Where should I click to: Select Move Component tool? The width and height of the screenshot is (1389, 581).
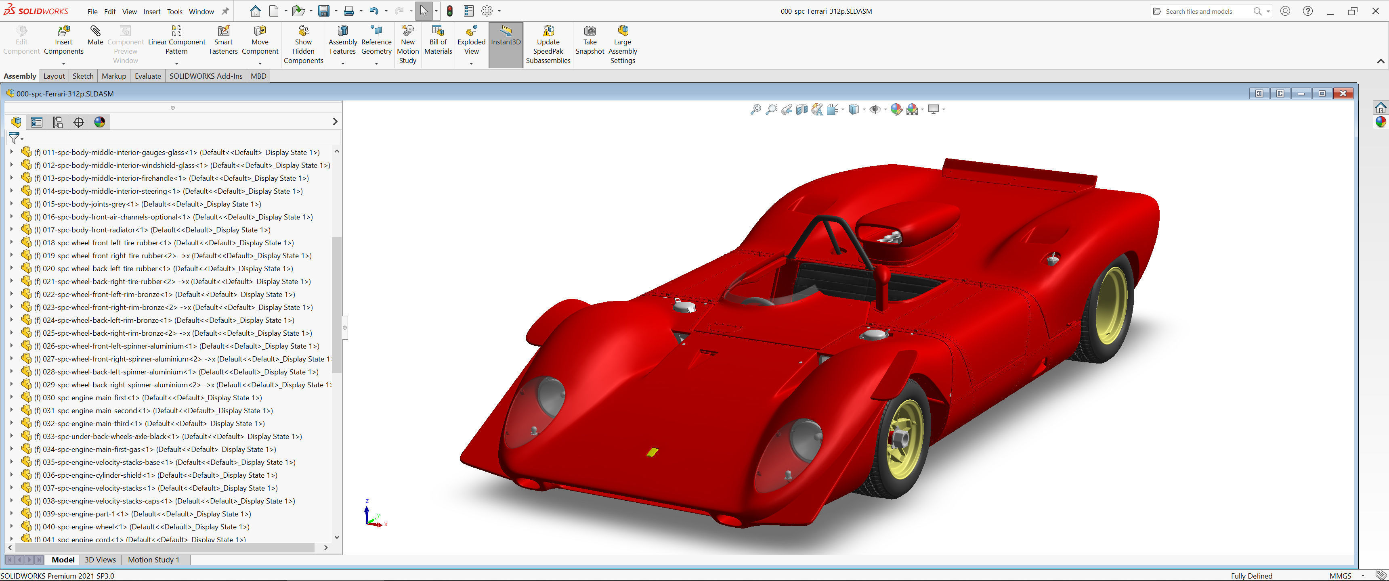pos(260,40)
